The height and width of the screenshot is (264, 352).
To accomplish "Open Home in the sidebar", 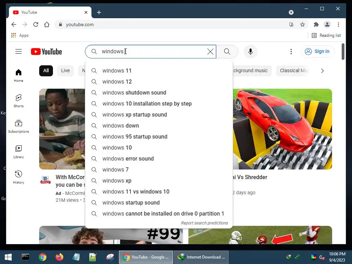I will click(x=19, y=76).
